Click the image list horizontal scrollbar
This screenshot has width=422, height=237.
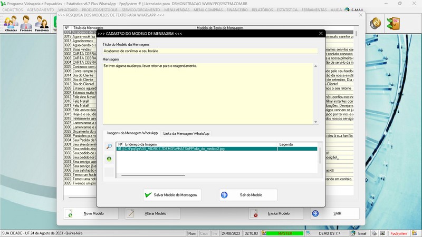click(x=153, y=175)
